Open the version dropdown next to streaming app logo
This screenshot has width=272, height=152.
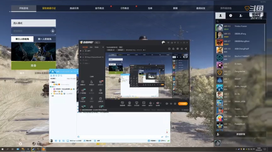click(x=97, y=42)
